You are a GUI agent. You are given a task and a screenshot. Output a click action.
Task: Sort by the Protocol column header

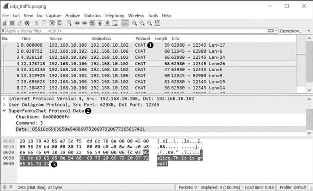(144, 39)
